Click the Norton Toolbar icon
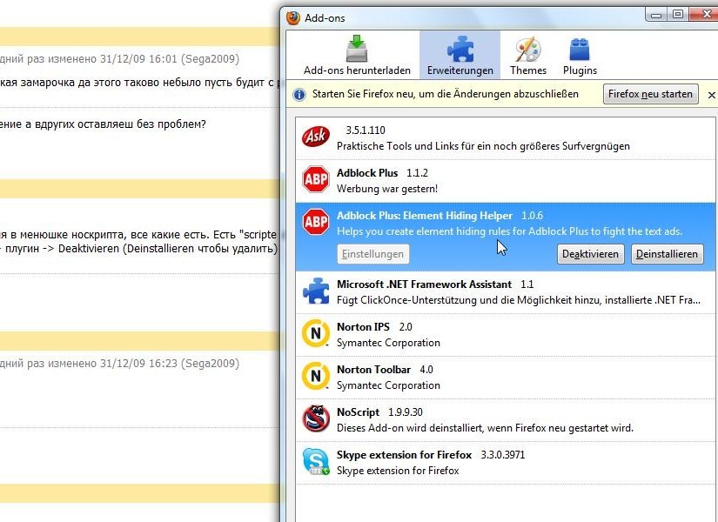Viewport: 718px width, 522px height. click(x=316, y=376)
